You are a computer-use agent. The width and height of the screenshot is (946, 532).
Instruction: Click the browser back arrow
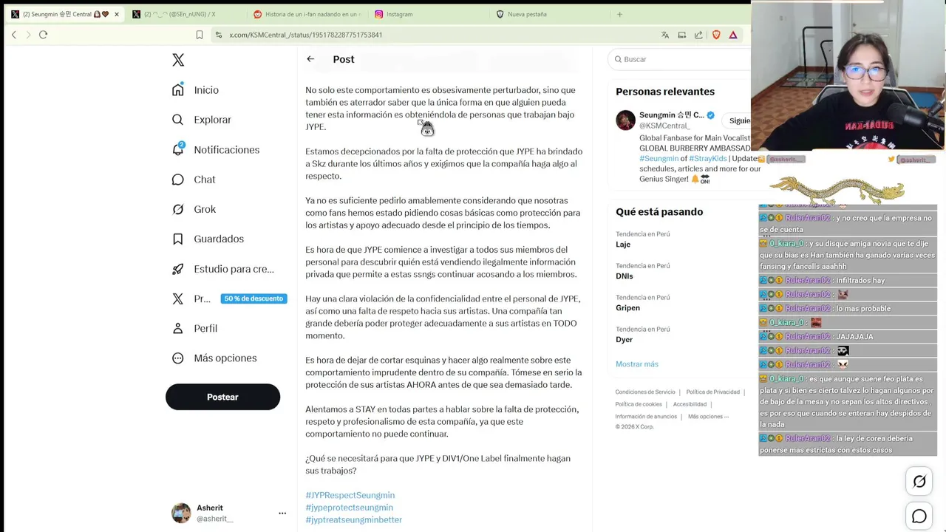(14, 35)
